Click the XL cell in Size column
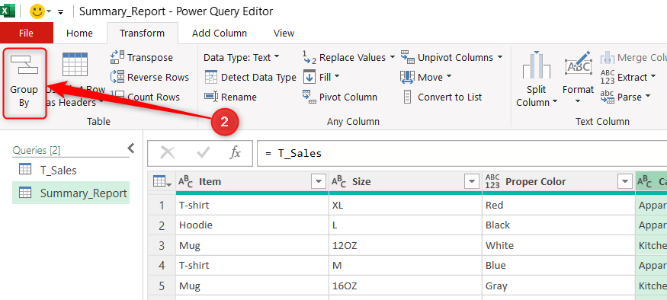The image size is (667, 300). pos(406,206)
